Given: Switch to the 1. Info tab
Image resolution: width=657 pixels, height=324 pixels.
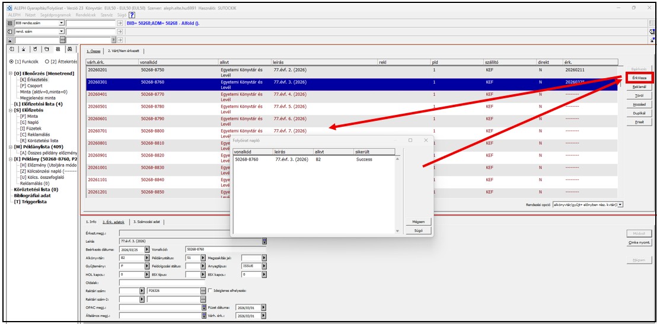Looking at the screenshot, I should click(91, 222).
